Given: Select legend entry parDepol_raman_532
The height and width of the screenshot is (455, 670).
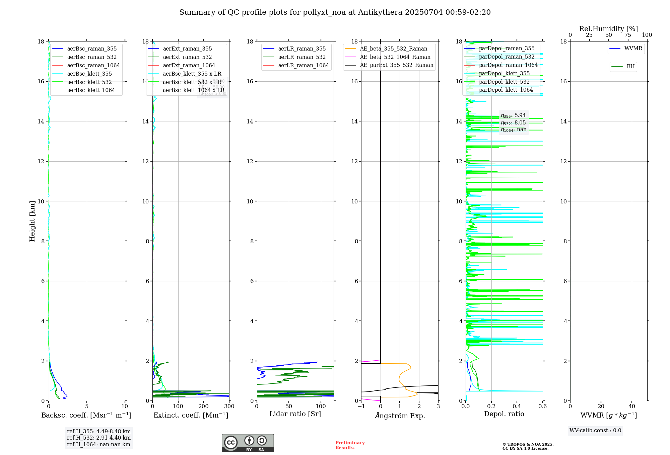Looking at the screenshot, I should 499,57.
